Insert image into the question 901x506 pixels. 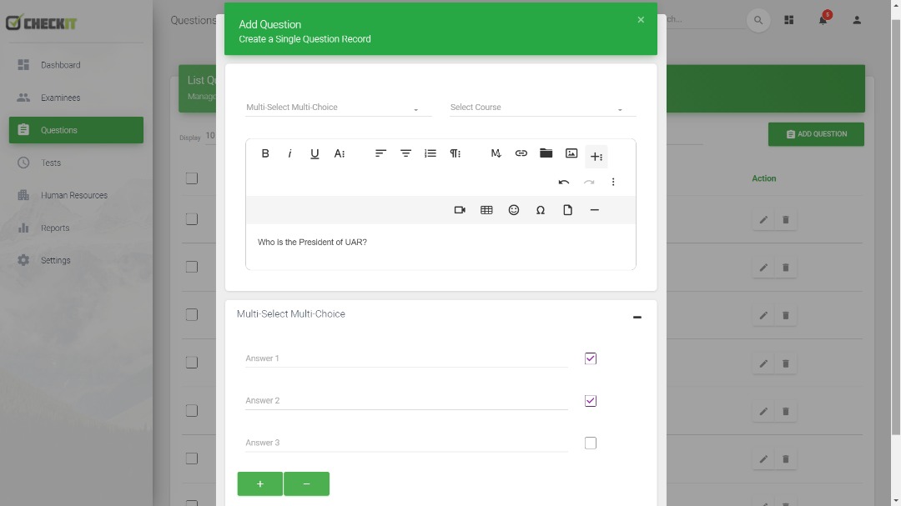(x=571, y=153)
